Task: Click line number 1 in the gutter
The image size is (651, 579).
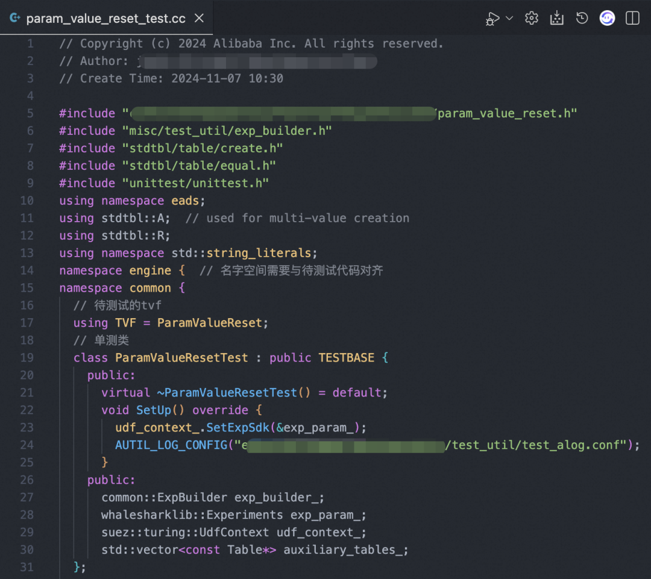Action: [x=30, y=43]
